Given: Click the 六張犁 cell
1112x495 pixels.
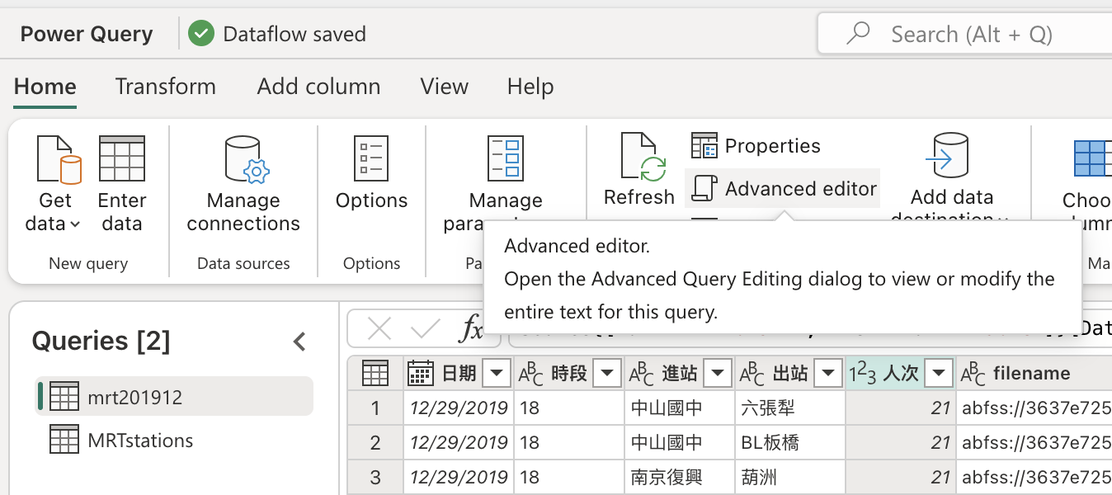Looking at the screenshot, I should pos(789,408).
